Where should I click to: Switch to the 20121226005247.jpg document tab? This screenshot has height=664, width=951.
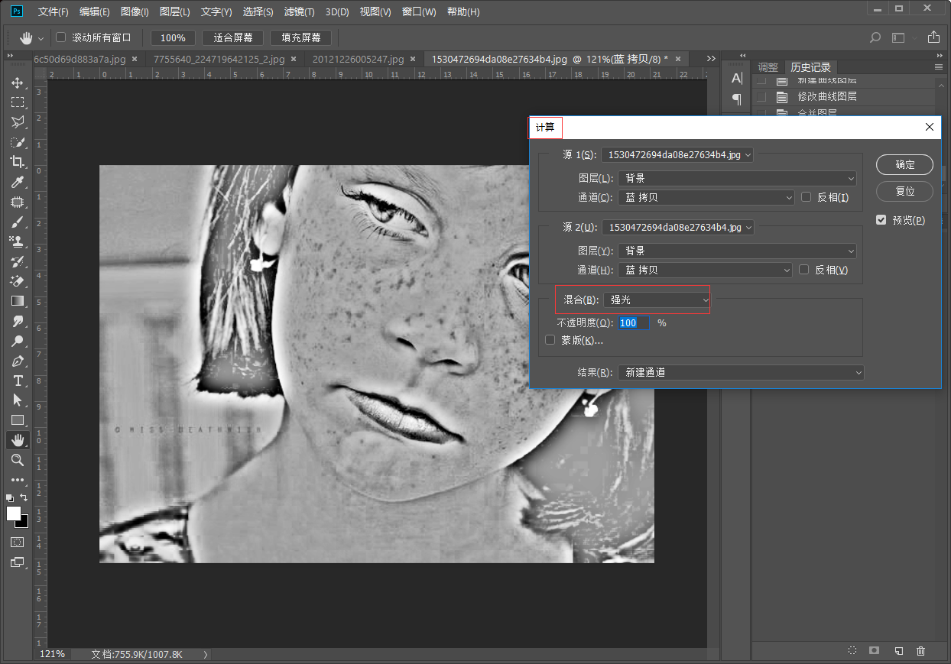tap(359, 59)
